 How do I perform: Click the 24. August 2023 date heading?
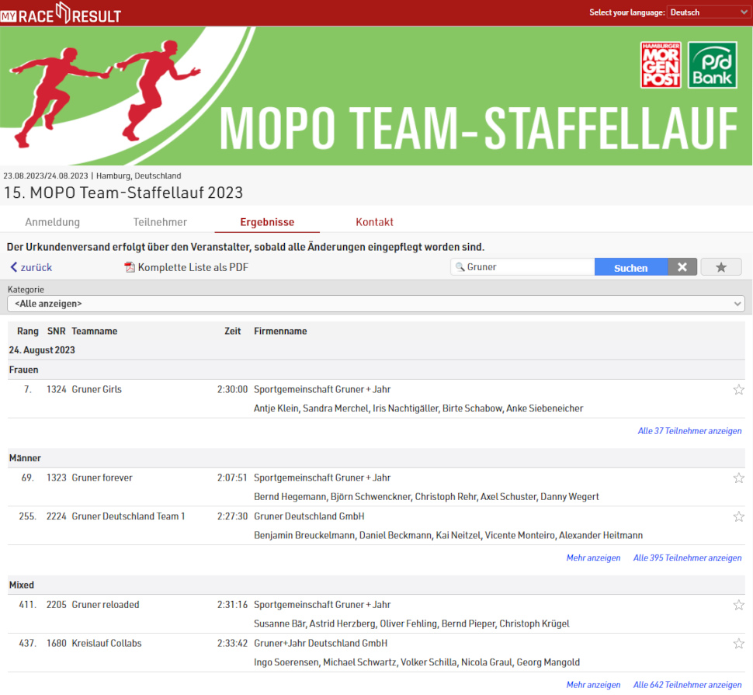[x=42, y=349]
